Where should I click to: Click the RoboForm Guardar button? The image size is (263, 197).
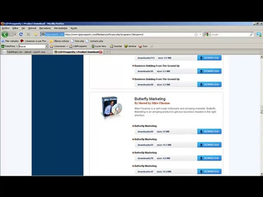[x=116, y=46]
